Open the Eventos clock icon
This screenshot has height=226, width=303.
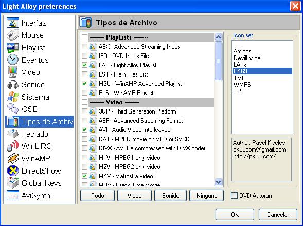(x=13, y=60)
